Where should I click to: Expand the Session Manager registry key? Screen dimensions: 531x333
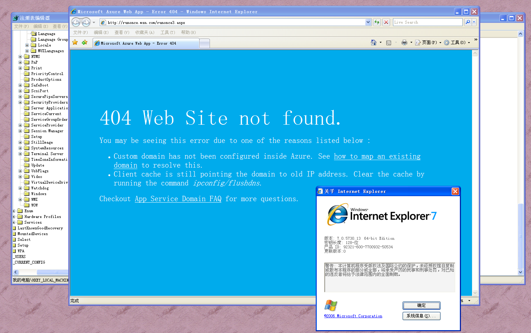click(x=20, y=131)
